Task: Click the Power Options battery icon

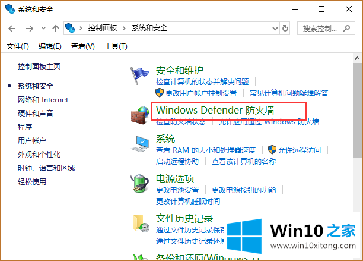Action: tap(139, 184)
